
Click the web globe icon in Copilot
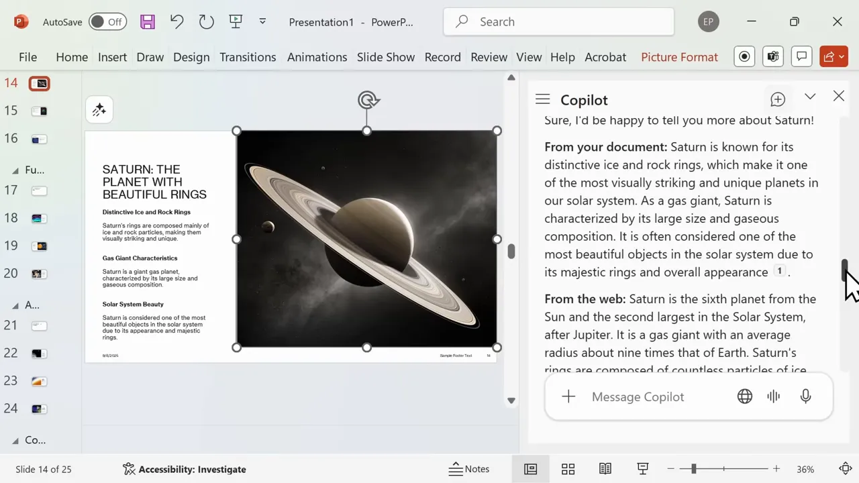pyautogui.click(x=744, y=396)
